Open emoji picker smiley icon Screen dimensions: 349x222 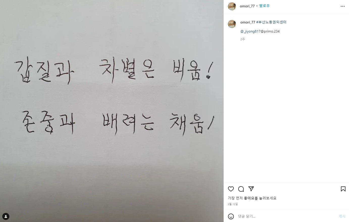[x=231, y=216]
